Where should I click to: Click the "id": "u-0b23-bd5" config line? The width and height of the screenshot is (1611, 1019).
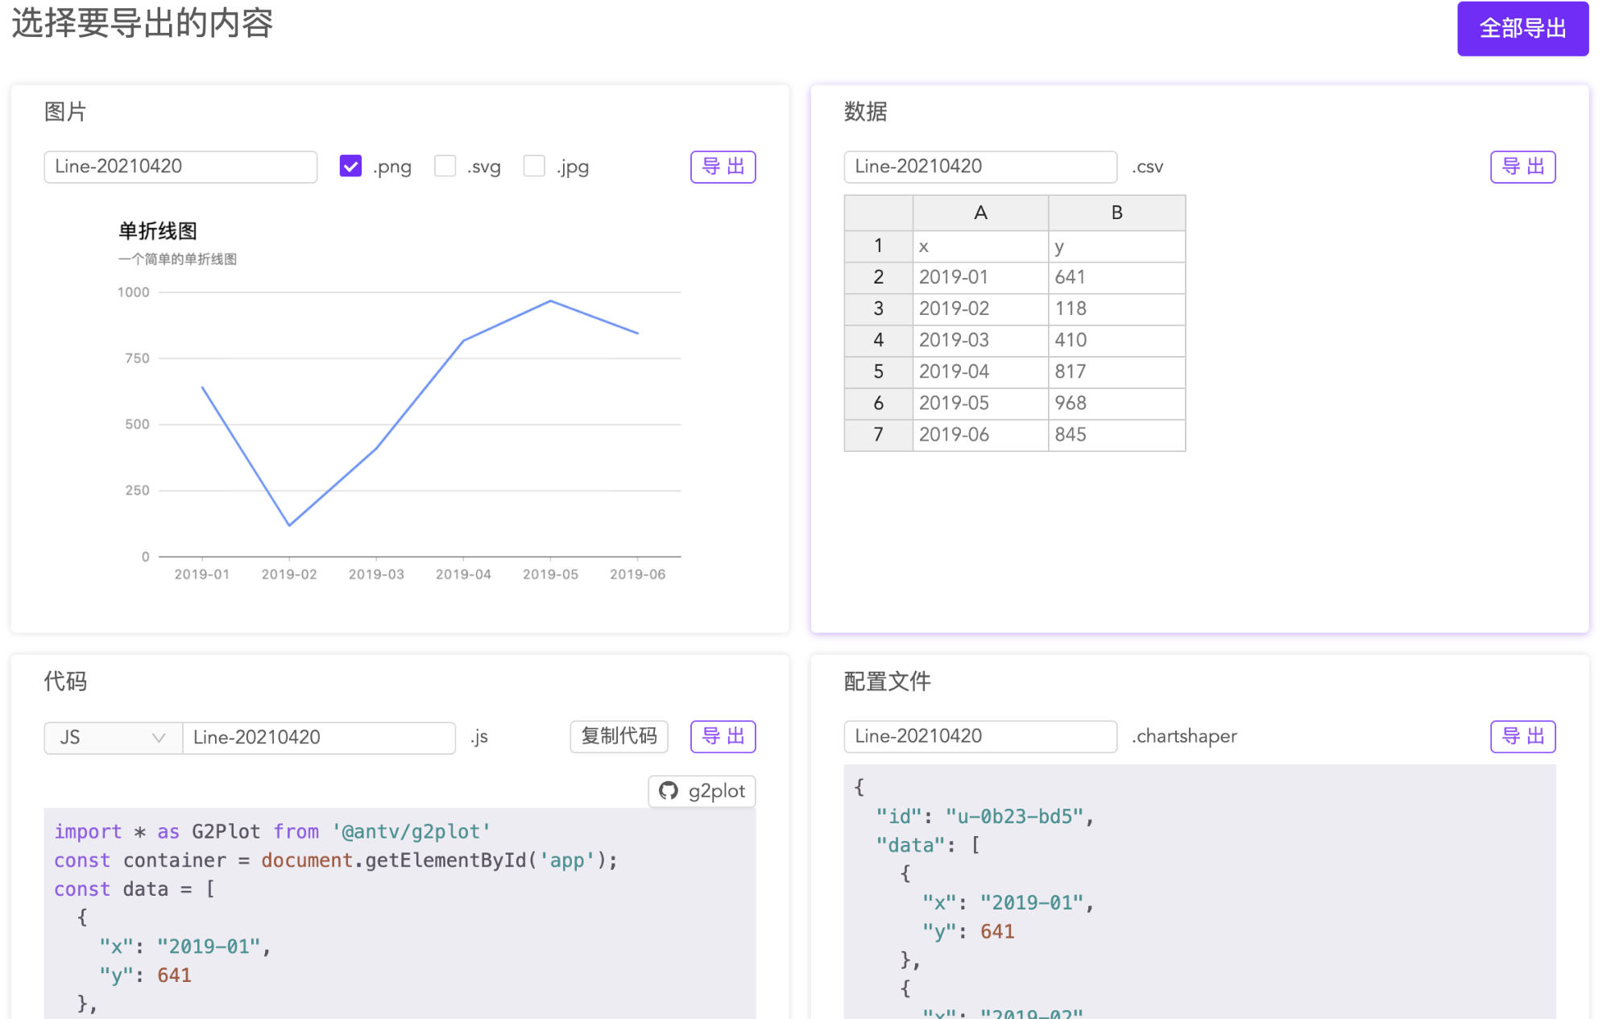click(985, 816)
